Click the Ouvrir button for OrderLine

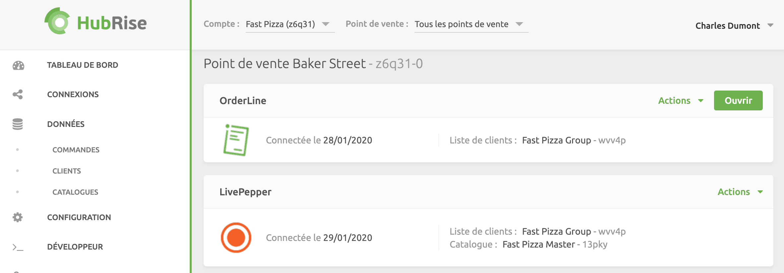(x=738, y=100)
